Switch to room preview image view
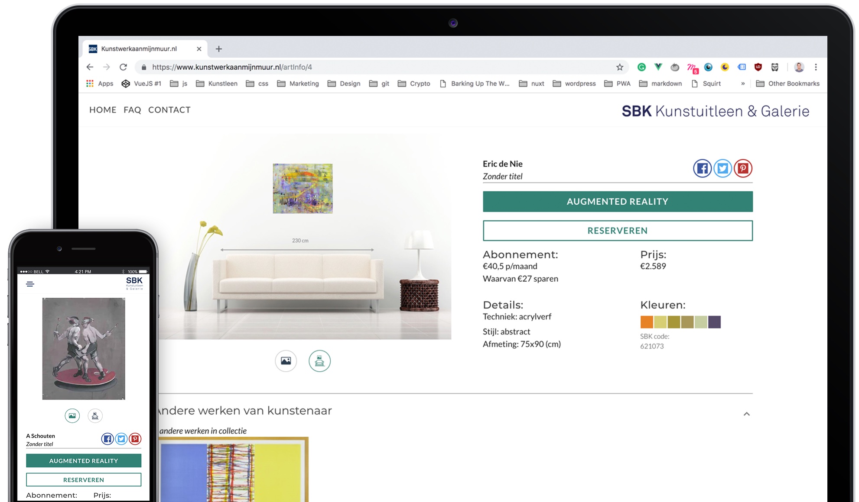The width and height of the screenshot is (859, 502). coord(319,360)
